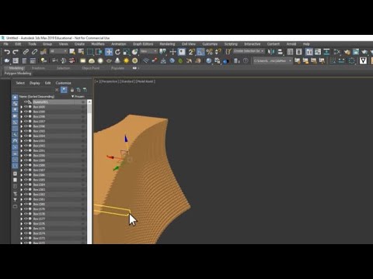Screen dimensions: 373x279
Task: Open the Modifiers menu
Action: click(x=98, y=44)
